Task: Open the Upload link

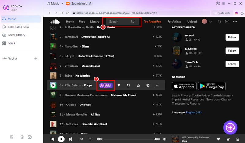Action: [192, 21]
